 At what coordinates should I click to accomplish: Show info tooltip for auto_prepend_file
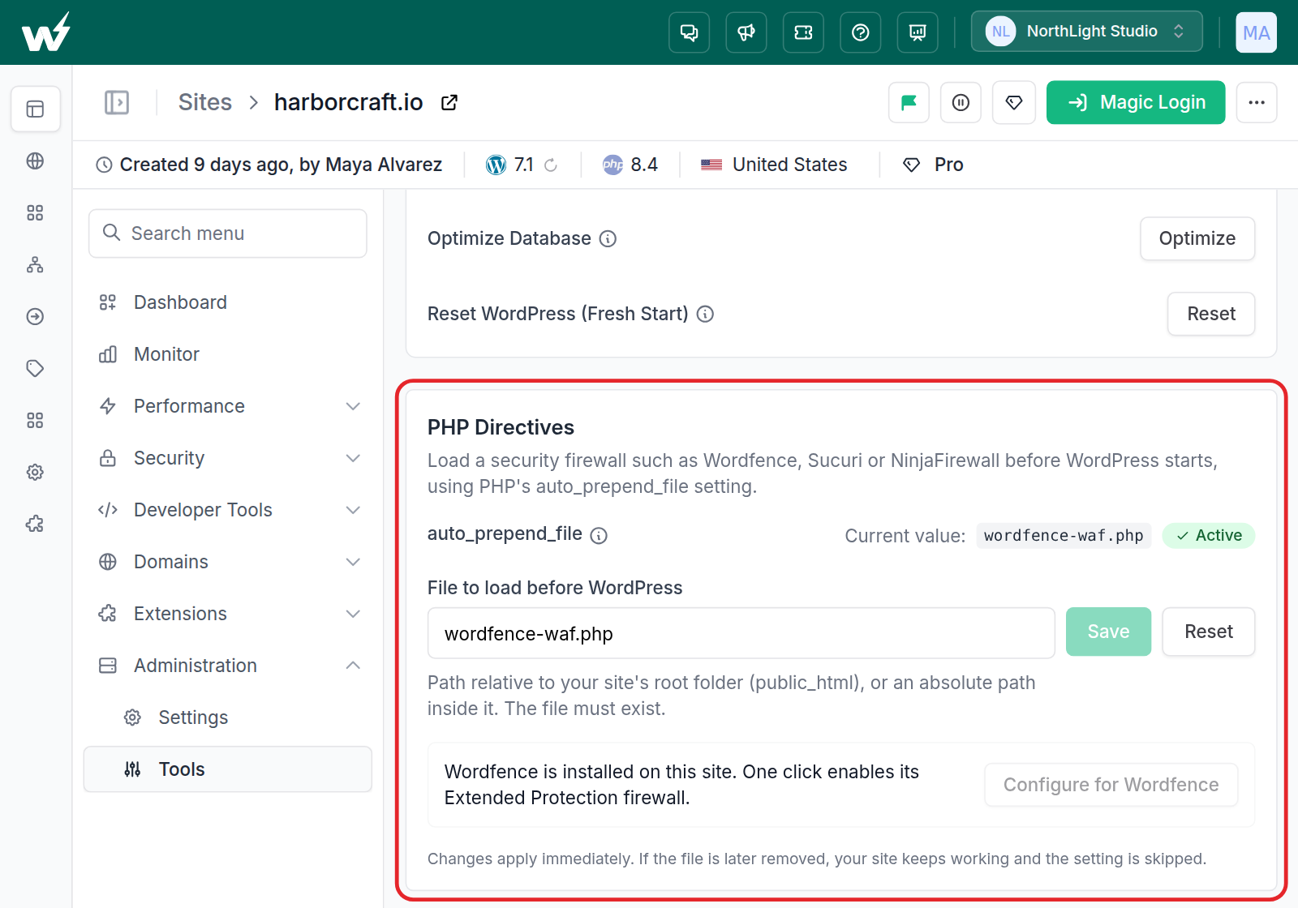pos(599,535)
